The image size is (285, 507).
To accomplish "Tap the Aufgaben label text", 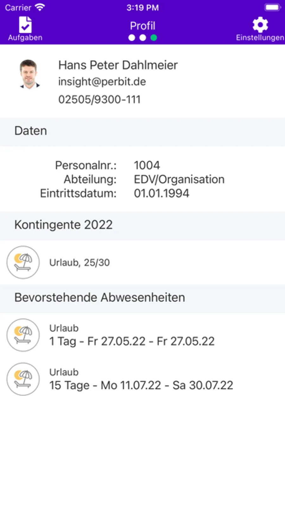I will (25, 37).
